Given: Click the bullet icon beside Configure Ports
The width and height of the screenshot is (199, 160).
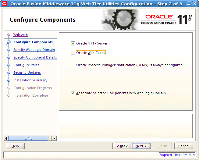Looking at the screenshot, I should coord(9,65).
